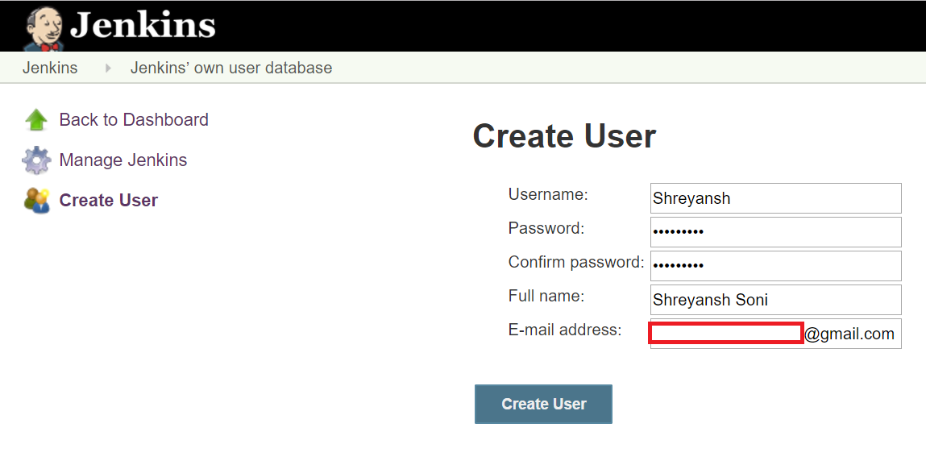Click the Jenkins butler logo icon
The image size is (926, 461).
[44, 27]
